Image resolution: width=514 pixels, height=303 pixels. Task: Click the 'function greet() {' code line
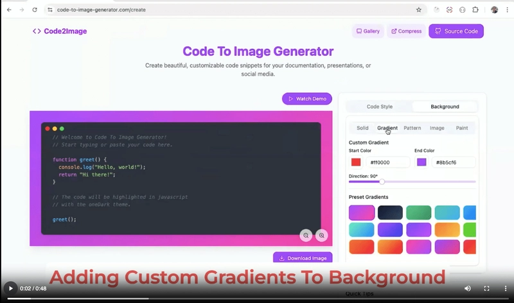tap(80, 160)
